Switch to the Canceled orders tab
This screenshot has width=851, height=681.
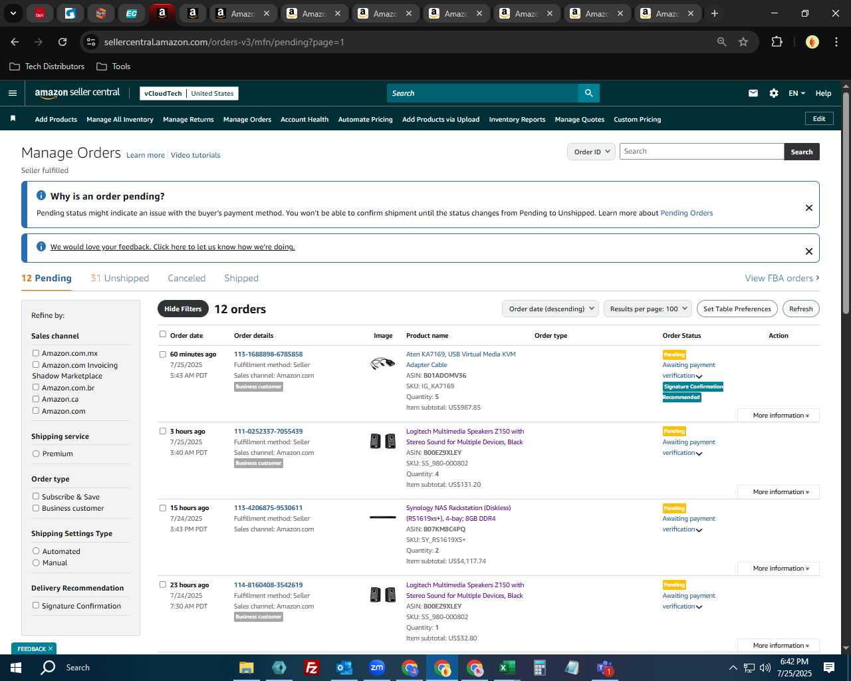coord(187,278)
